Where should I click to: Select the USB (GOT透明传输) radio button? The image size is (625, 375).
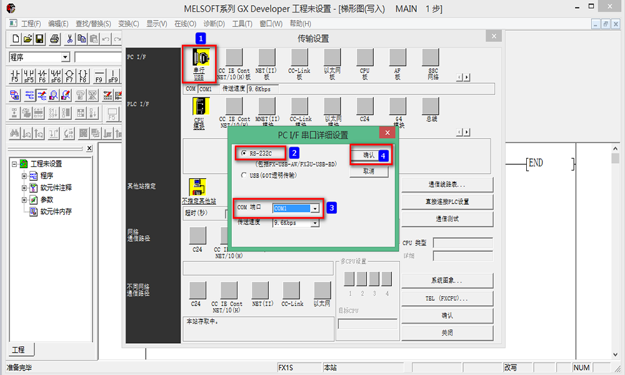tap(244, 176)
